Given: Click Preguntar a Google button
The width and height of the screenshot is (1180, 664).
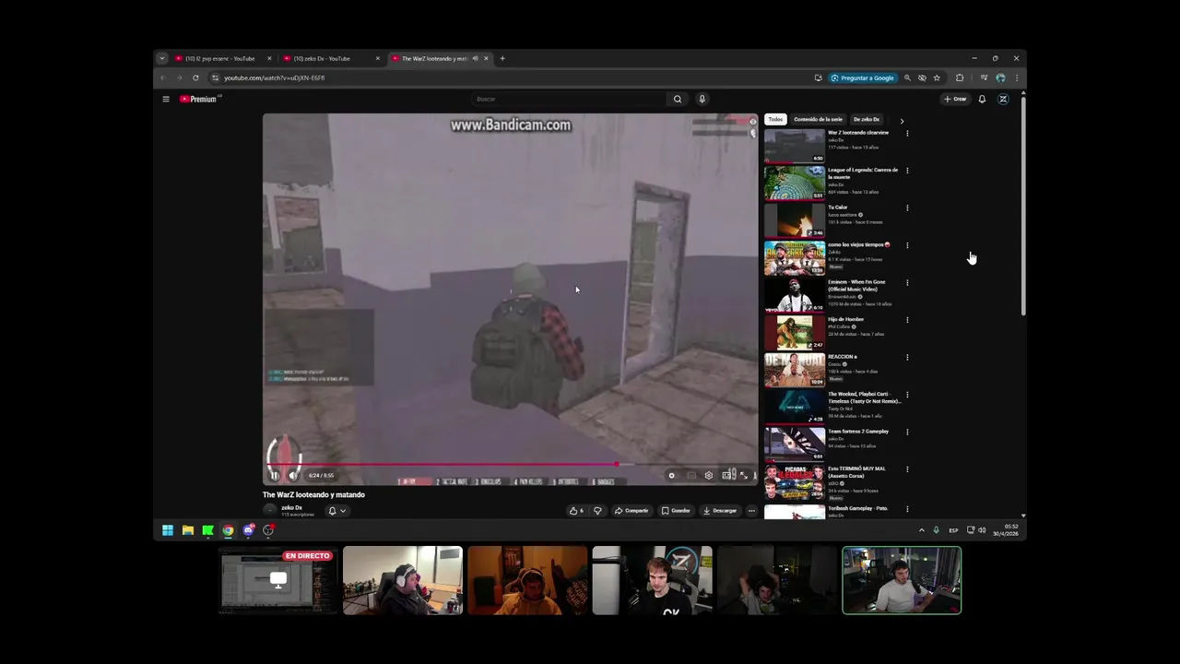Looking at the screenshot, I should point(862,78).
